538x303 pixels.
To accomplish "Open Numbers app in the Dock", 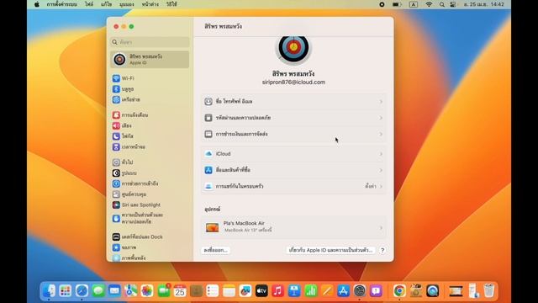I will [310, 291].
